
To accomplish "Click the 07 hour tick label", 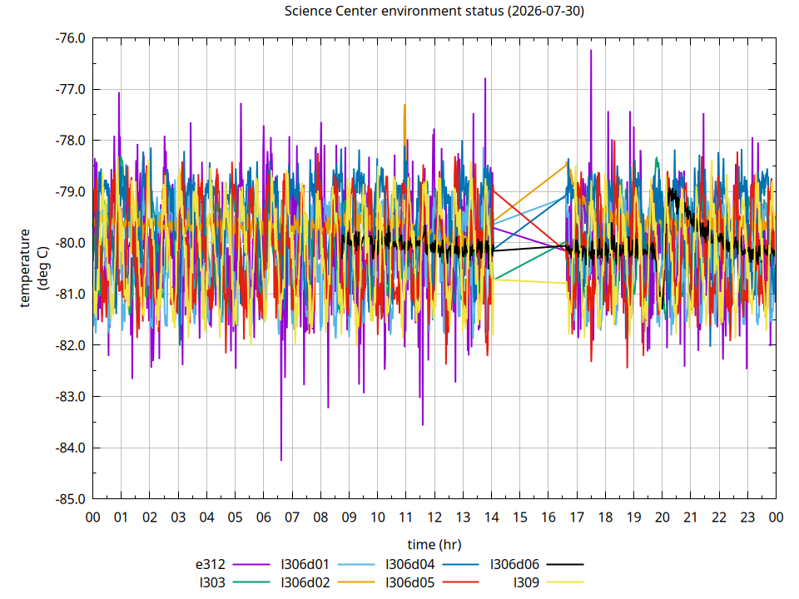I will click(292, 517).
